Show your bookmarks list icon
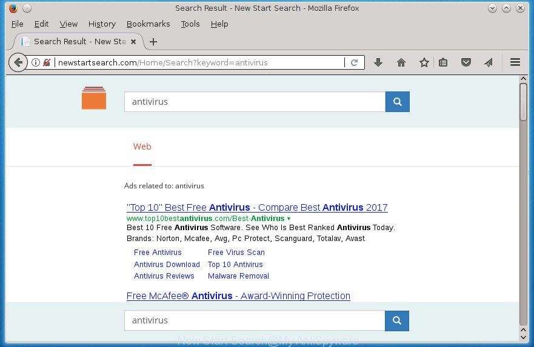534x347 pixels. tap(443, 62)
